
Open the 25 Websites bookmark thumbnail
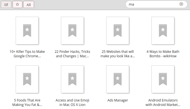[118, 31]
